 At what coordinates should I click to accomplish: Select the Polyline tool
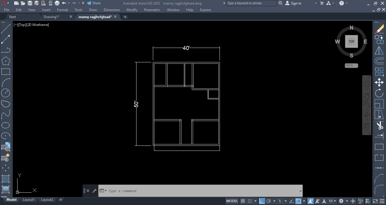point(6,50)
